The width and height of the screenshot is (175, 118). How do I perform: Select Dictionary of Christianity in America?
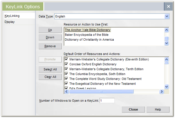click(x=89, y=40)
